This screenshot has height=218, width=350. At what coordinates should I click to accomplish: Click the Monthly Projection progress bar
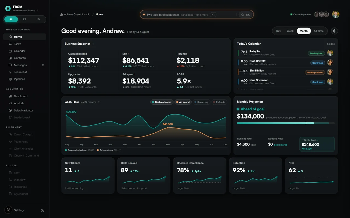(286, 123)
